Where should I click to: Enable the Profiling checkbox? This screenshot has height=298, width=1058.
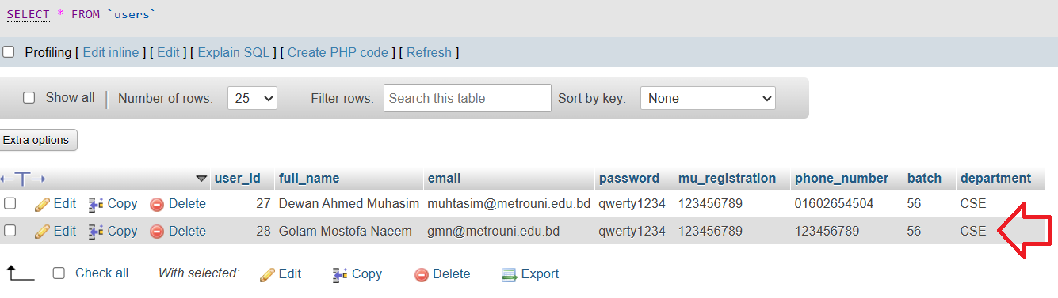(9, 52)
